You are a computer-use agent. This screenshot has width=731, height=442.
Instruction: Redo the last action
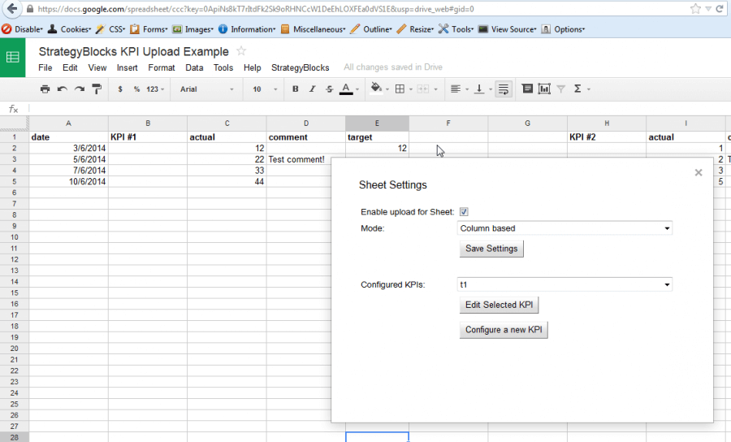pos(80,89)
